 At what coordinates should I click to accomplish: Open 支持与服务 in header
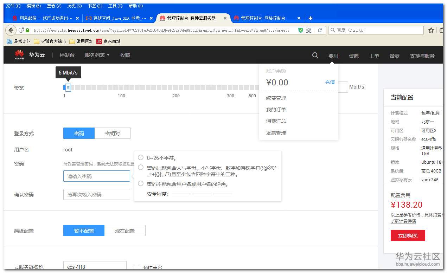[x=422, y=56]
